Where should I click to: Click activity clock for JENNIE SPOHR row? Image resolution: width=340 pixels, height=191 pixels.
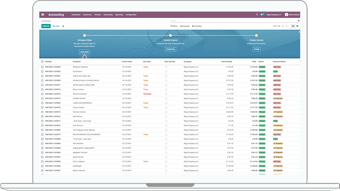[x=166, y=99]
